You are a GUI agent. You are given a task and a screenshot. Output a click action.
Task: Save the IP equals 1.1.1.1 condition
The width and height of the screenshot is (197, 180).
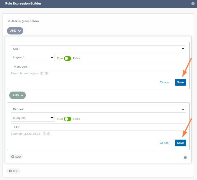point(180,143)
